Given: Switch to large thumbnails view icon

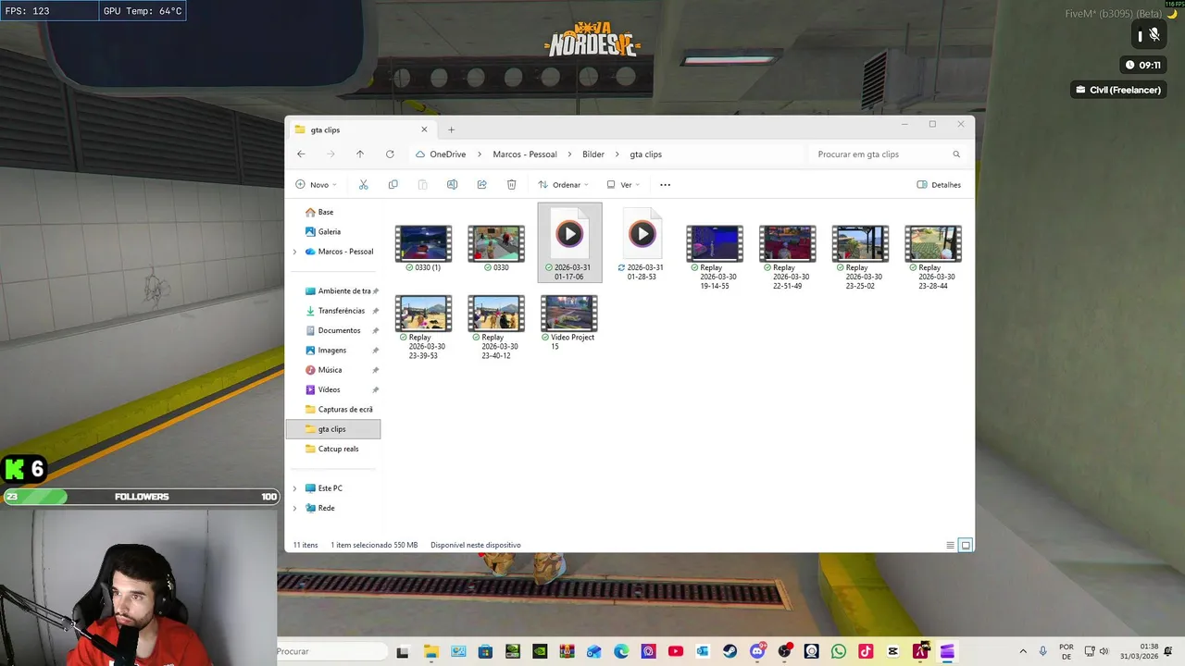Looking at the screenshot, I should 966,545.
